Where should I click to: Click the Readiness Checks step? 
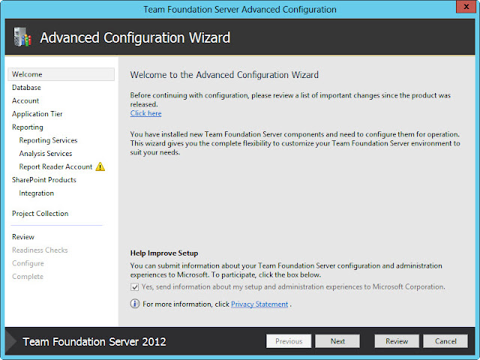point(40,250)
